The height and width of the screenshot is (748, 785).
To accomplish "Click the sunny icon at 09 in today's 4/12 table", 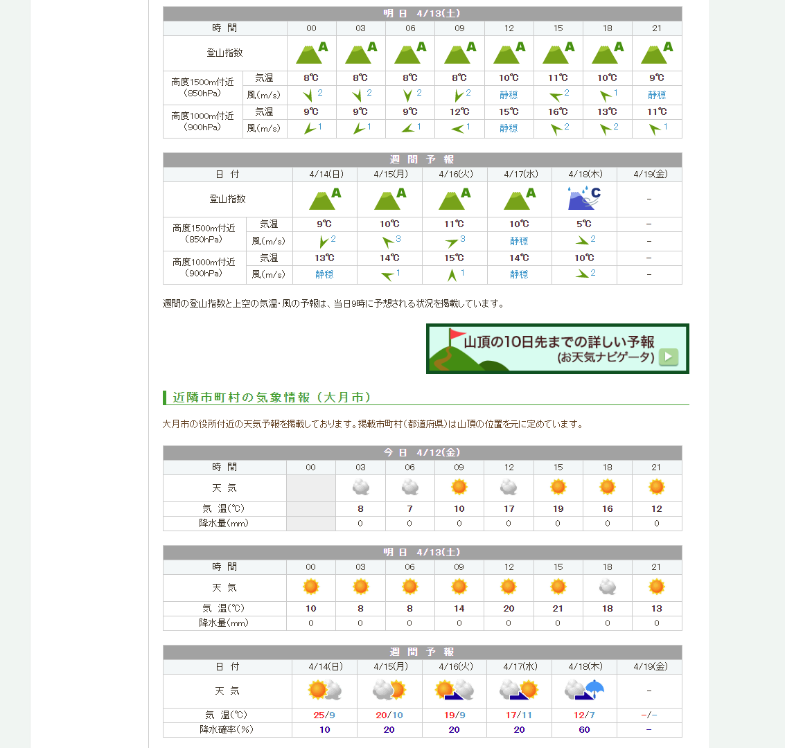I will (459, 488).
